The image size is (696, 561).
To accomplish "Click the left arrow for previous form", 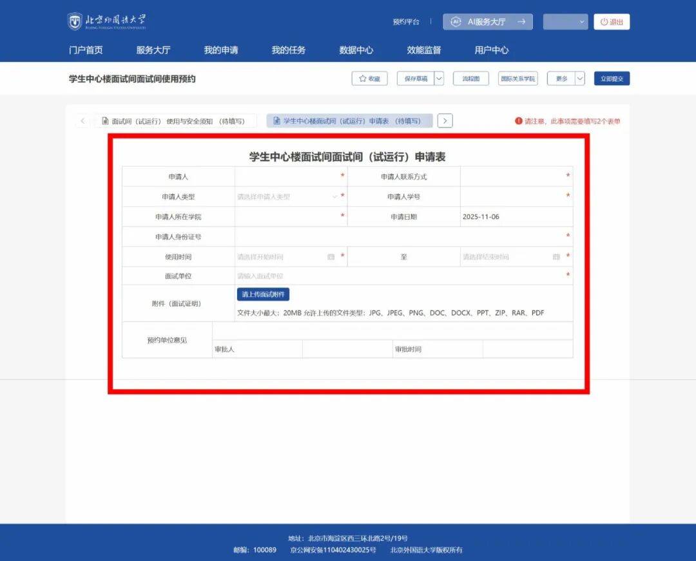I will point(82,121).
